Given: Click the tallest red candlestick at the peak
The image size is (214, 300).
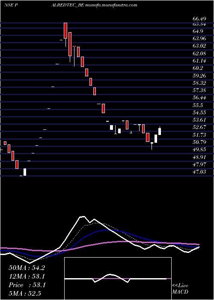Looking at the screenshot, I should (x=70, y=44).
